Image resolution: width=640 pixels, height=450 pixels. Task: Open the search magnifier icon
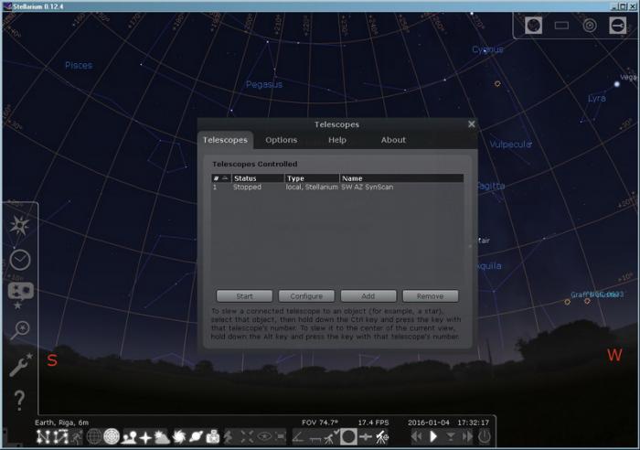(x=19, y=330)
